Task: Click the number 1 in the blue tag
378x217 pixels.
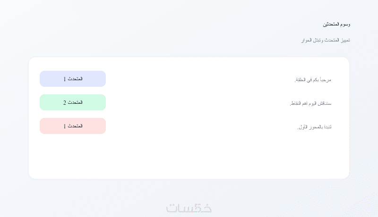Action: tap(65, 79)
